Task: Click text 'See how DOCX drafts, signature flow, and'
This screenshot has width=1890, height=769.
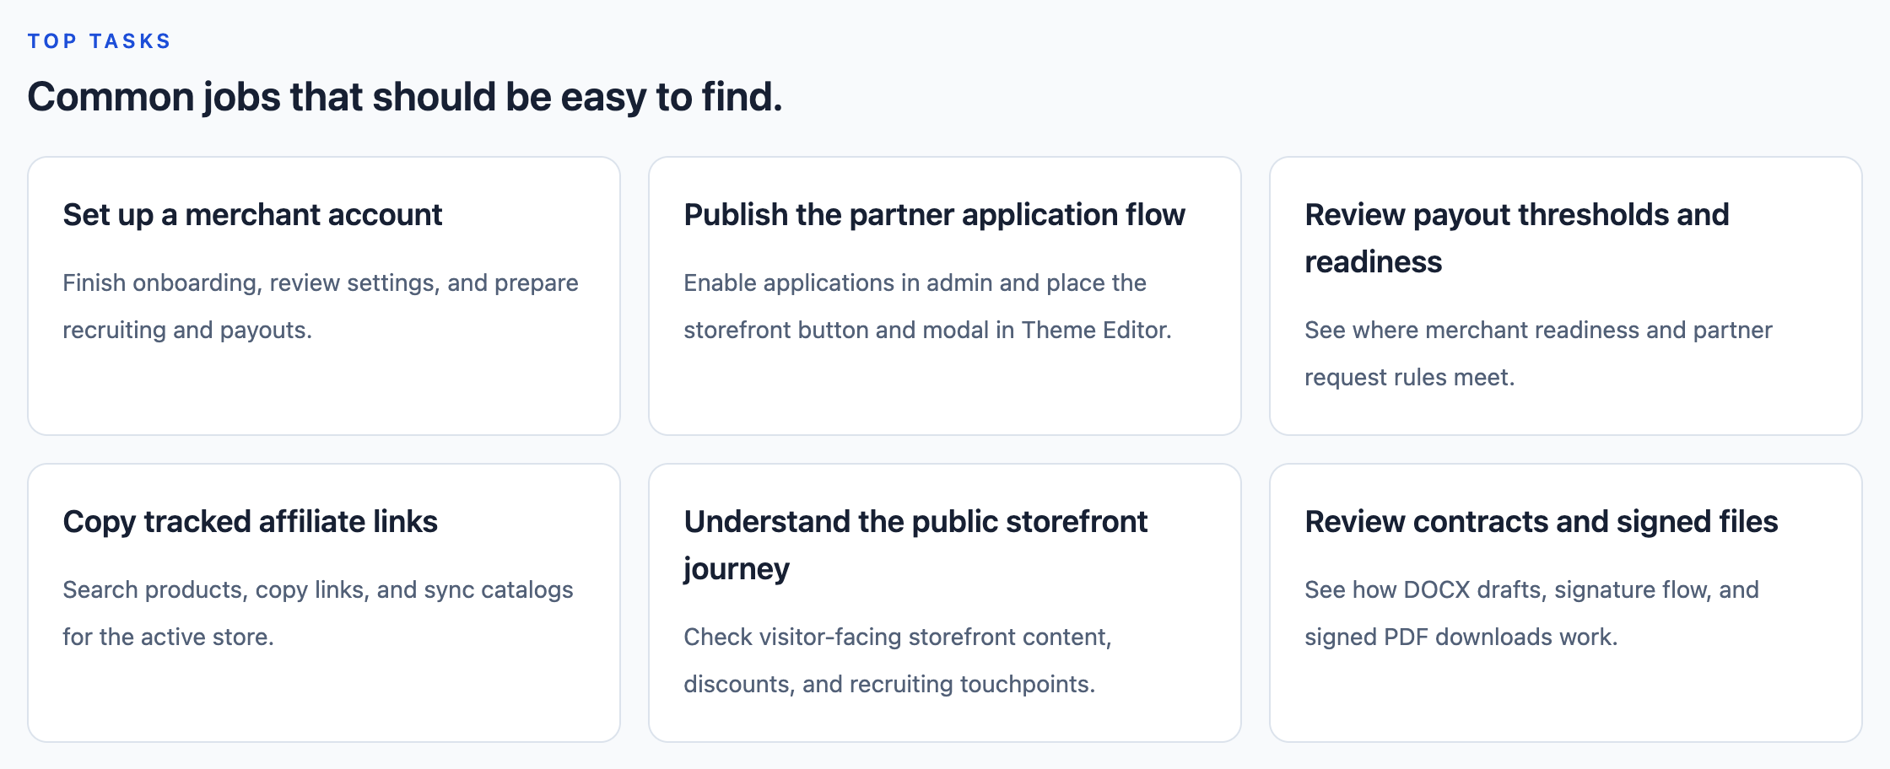Action: tap(1531, 590)
